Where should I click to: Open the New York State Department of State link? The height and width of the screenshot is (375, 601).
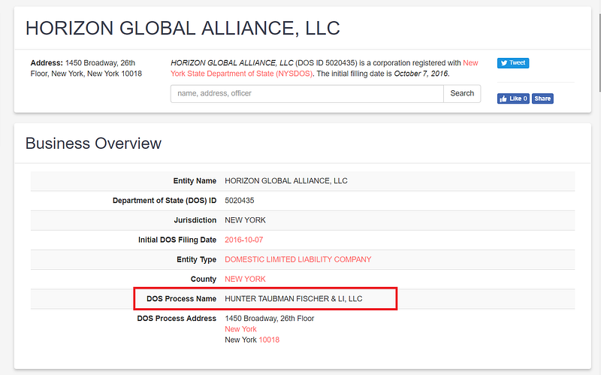point(325,68)
